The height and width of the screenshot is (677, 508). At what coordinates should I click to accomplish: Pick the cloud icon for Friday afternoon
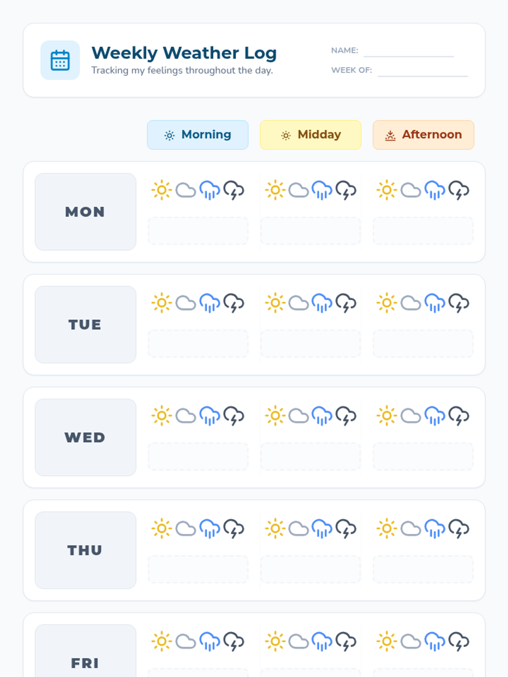pyautogui.click(x=411, y=641)
